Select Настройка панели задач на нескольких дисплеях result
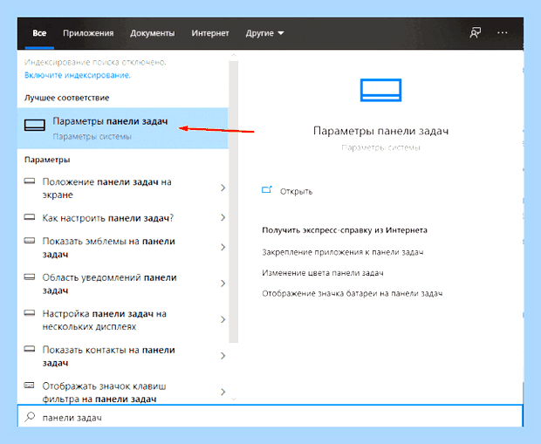 (x=123, y=320)
